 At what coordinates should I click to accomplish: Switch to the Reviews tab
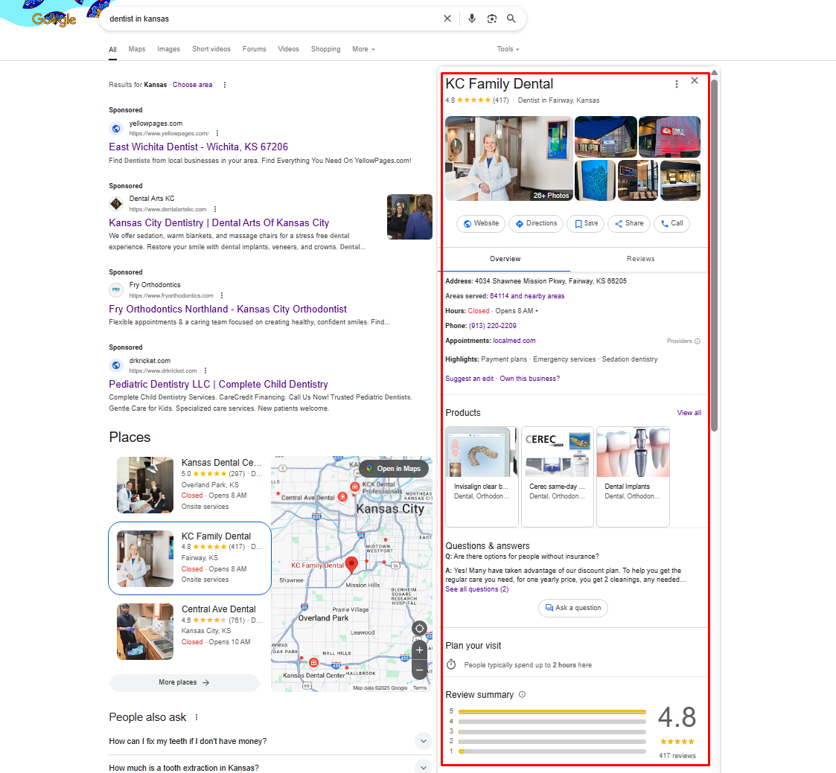(640, 259)
